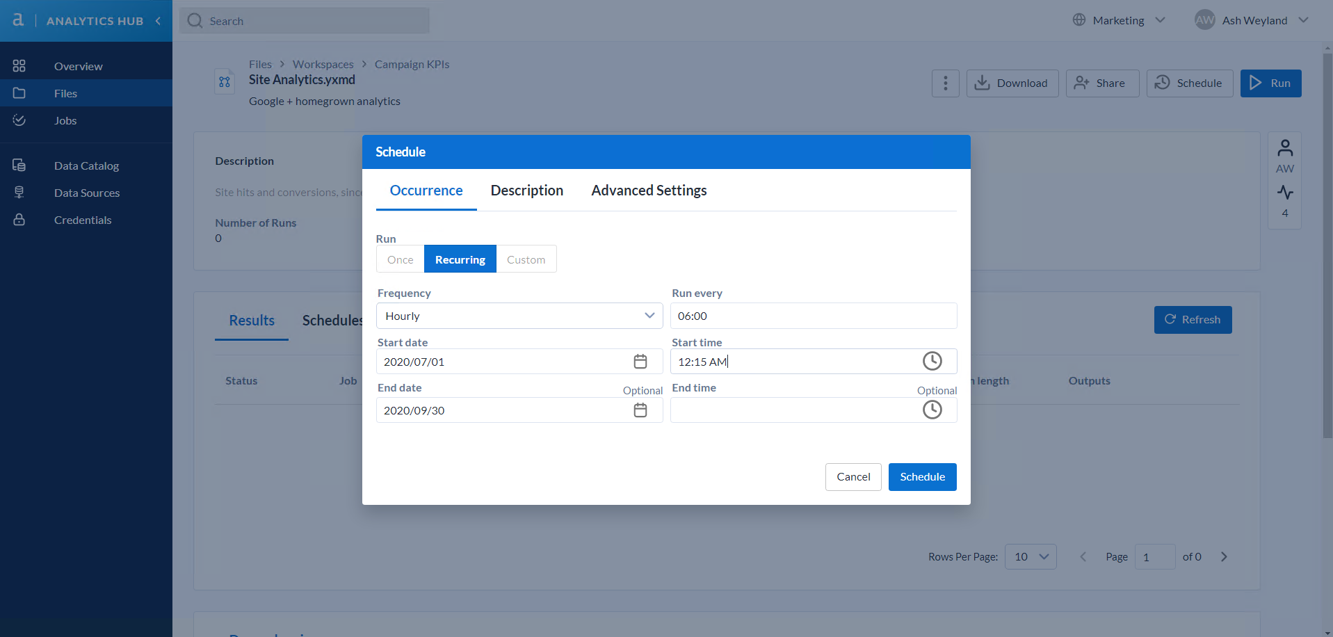Open Data Sources from the sidebar
The height and width of the screenshot is (637, 1333).
[87, 193]
